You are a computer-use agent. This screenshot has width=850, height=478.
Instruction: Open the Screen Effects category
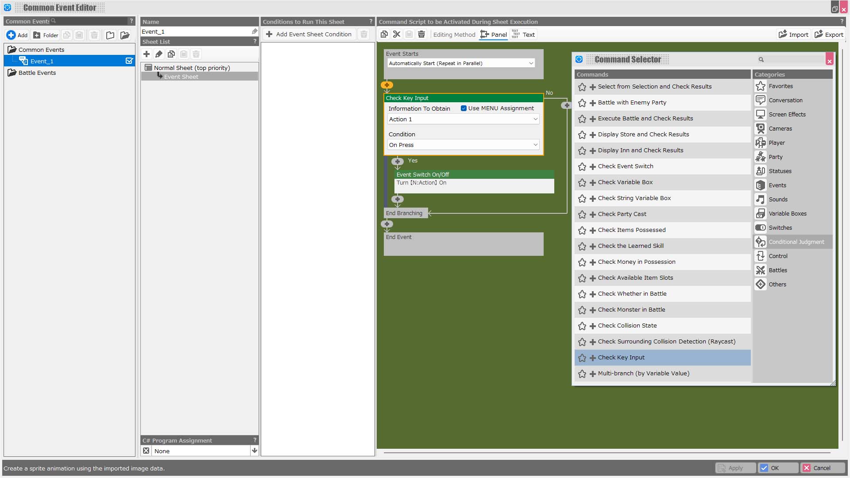click(793, 115)
